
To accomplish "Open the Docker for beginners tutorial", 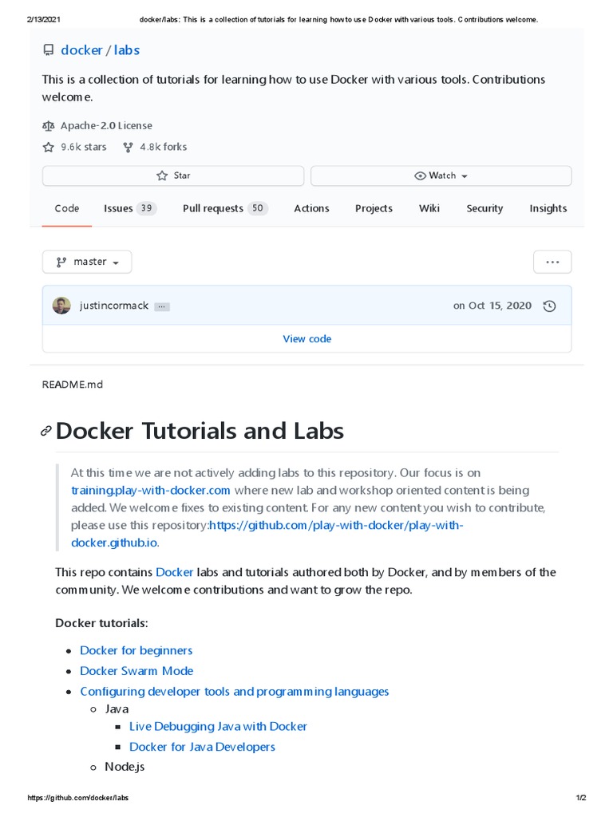I will coord(136,650).
